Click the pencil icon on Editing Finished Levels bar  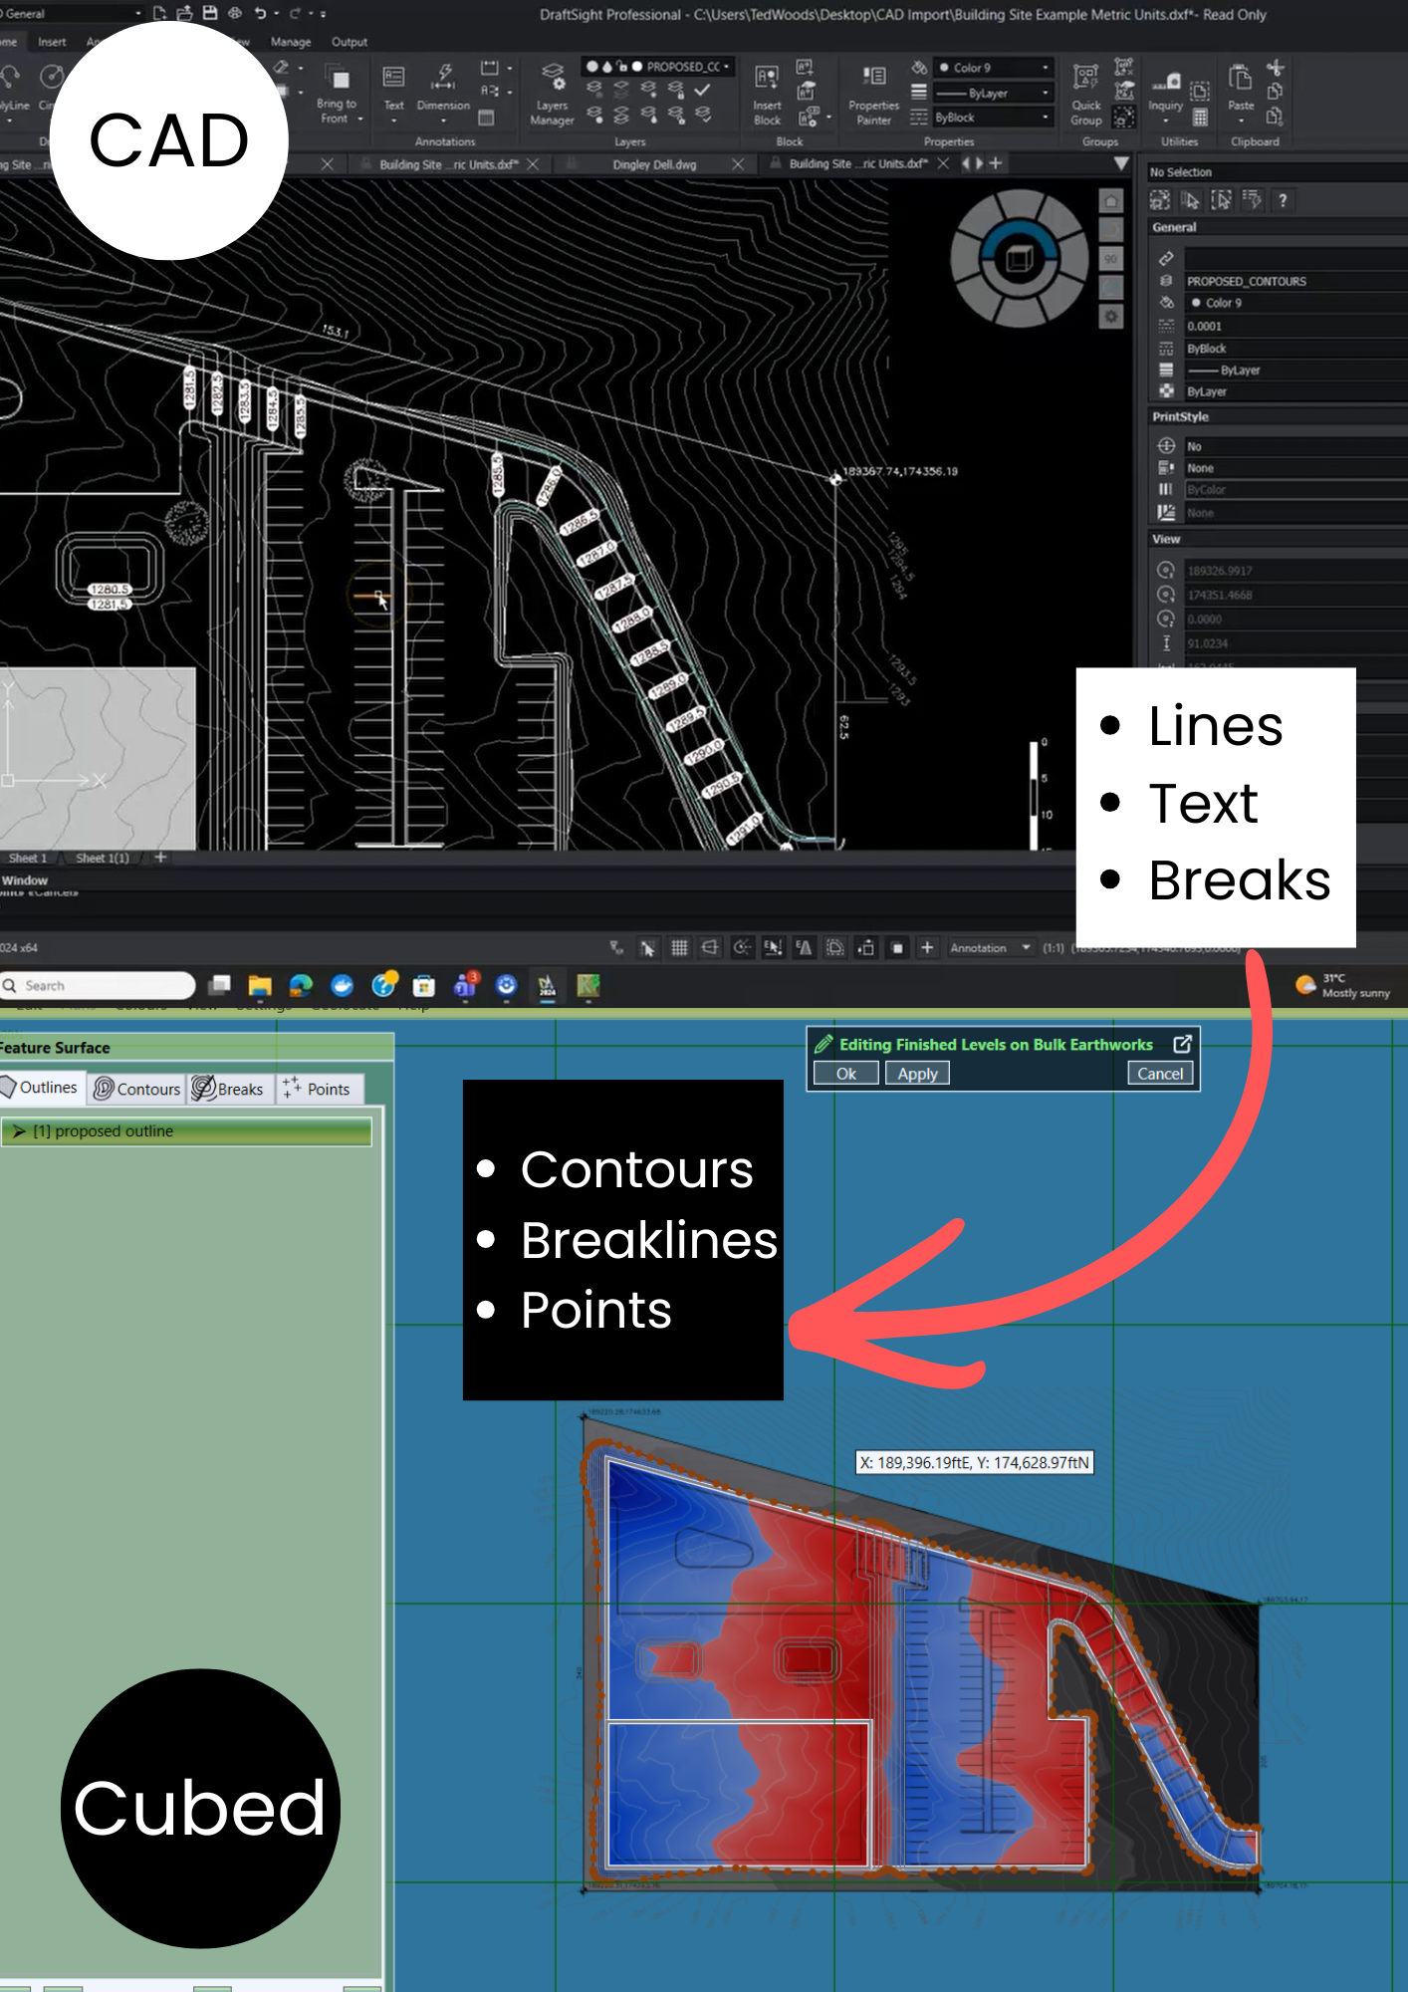pos(823,1044)
